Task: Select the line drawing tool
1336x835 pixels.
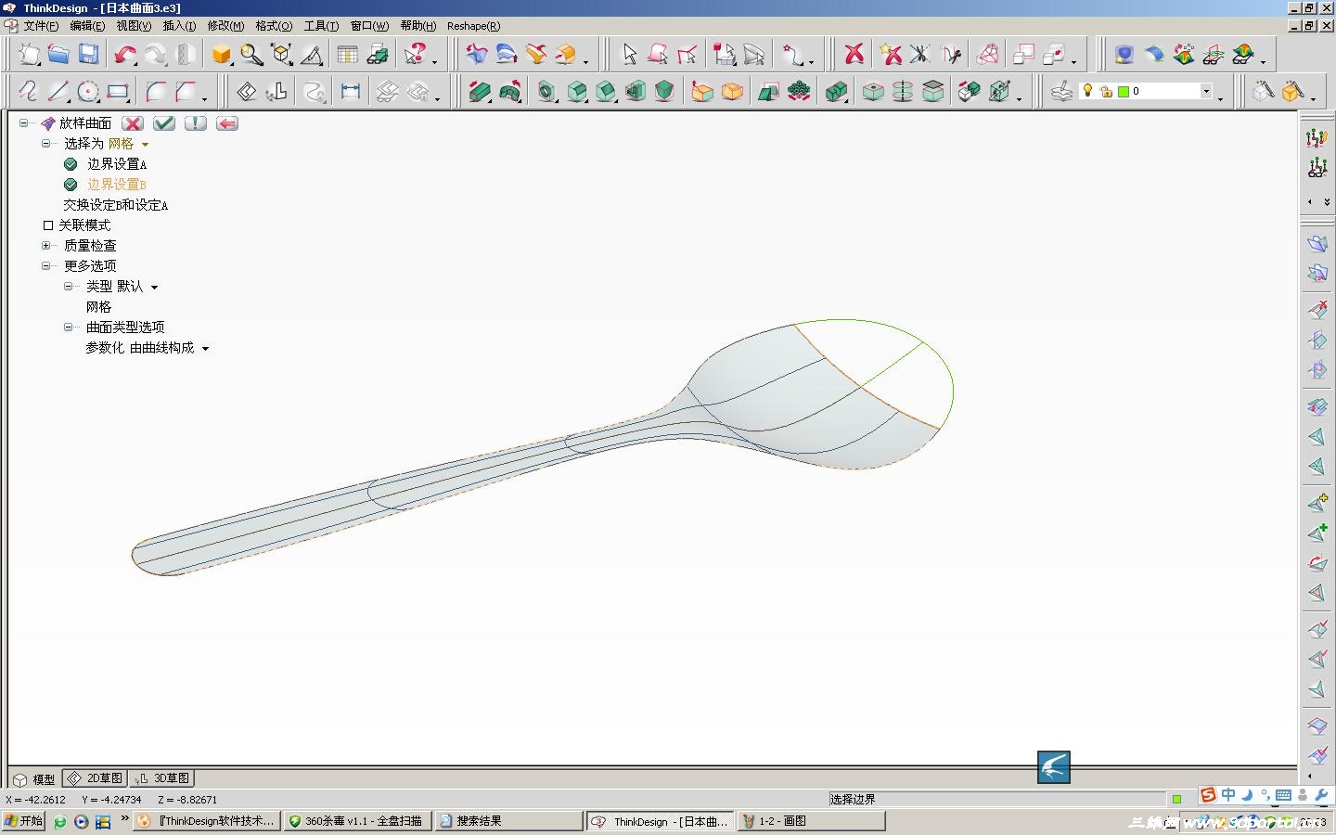Action: [58, 91]
